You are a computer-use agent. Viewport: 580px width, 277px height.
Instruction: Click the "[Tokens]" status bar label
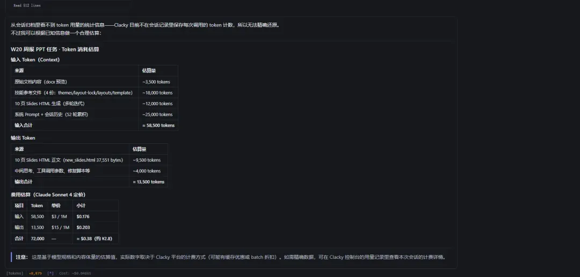[15, 273]
